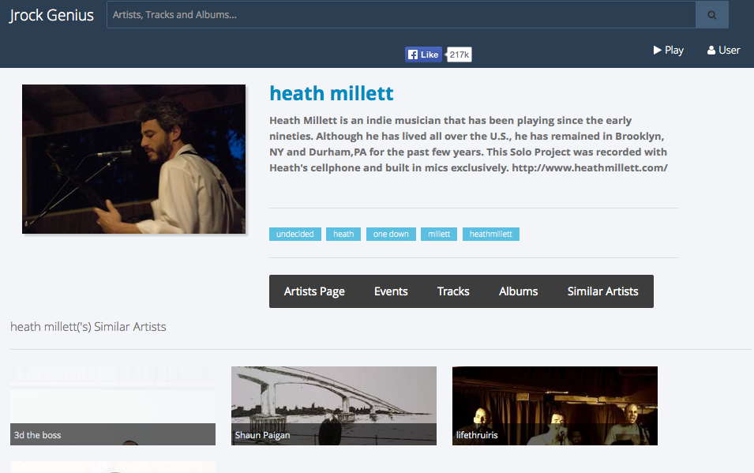
Task: Open the 3d the boss artist card
Action: [x=113, y=406]
